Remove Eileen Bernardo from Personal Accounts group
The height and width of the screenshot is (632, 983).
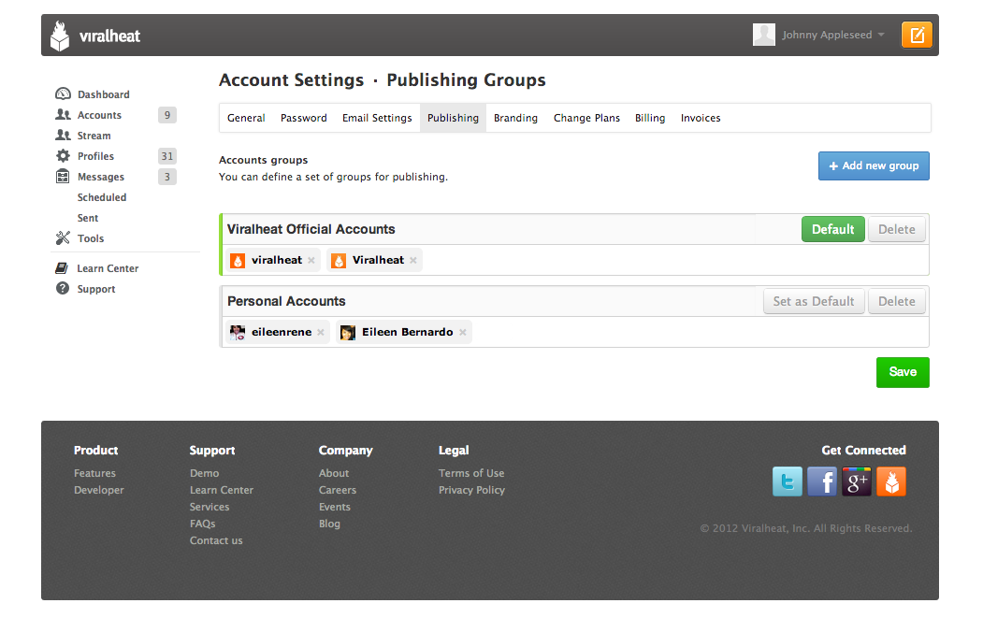[463, 332]
